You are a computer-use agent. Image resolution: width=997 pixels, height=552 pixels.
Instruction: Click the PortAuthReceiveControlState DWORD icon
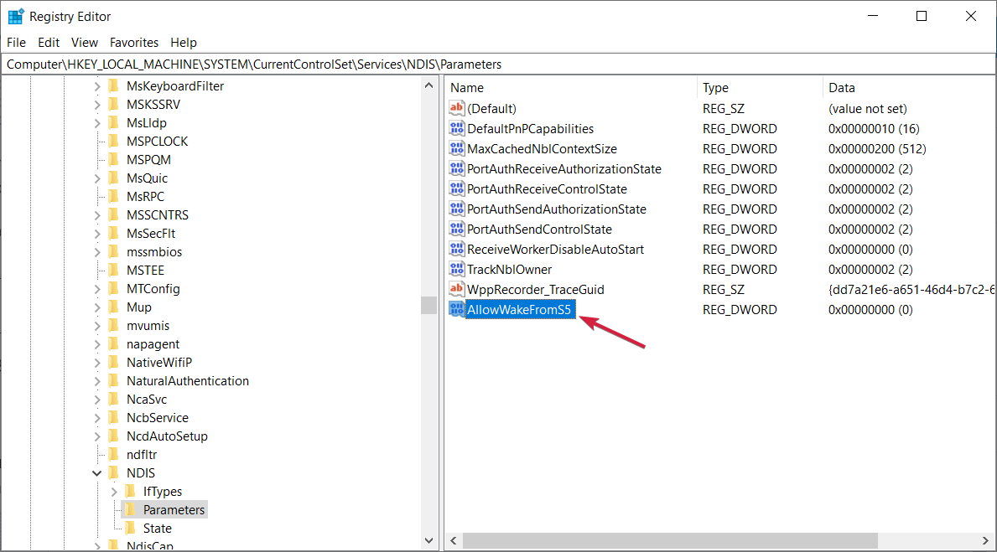tap(456, 188)
